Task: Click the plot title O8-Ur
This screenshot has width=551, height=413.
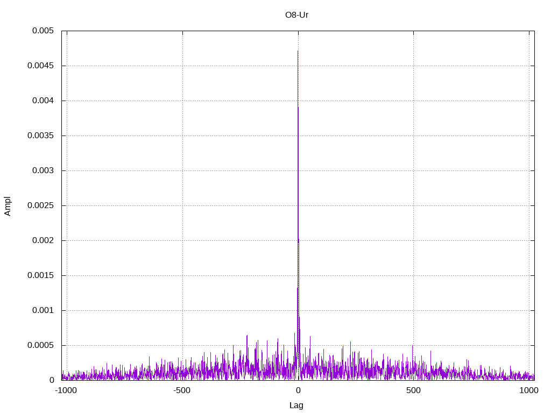Action: [x=296, y=15]
